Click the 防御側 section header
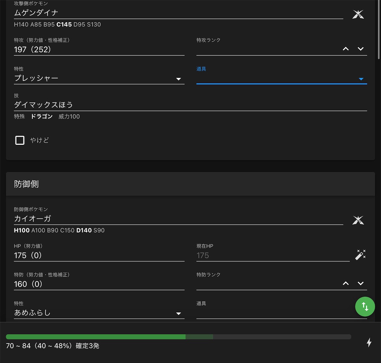381x363 pixels. [x=190, y=184]
